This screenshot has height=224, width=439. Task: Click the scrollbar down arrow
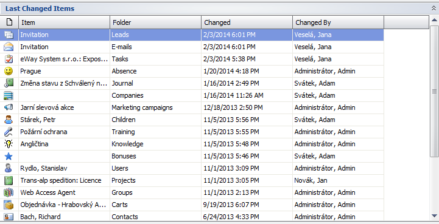pyautogui.click(x=434, y=216)
